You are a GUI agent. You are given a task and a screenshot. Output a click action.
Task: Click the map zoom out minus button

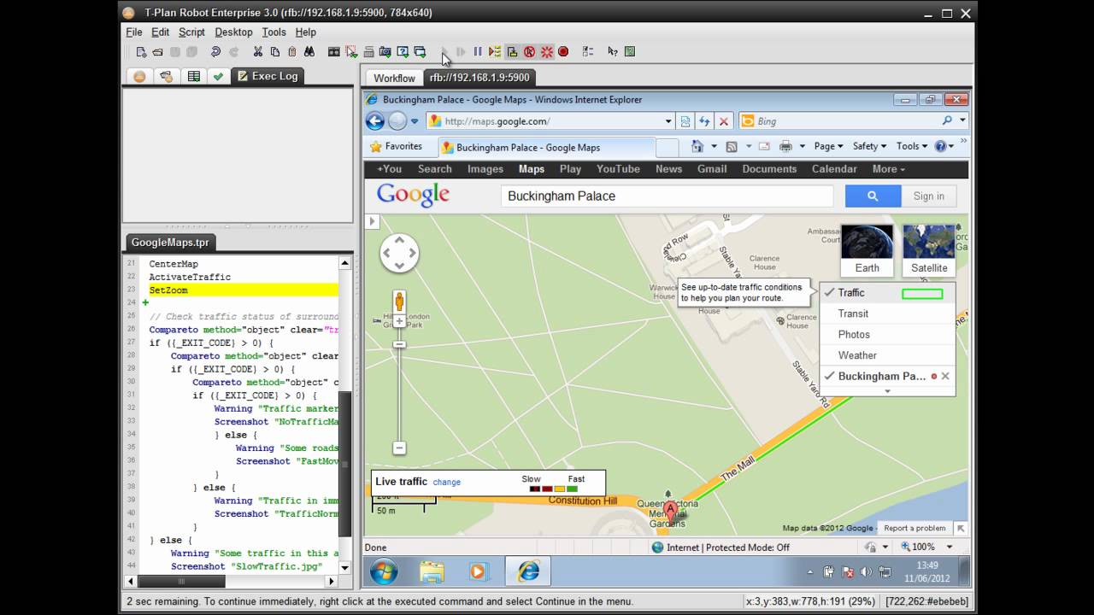399,448
